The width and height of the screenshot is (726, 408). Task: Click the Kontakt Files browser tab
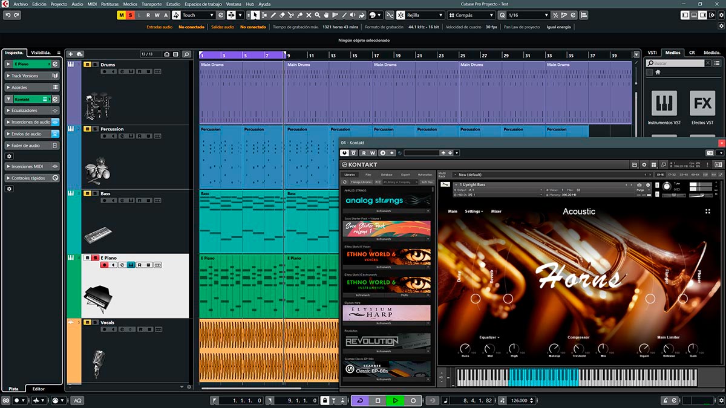tap(368, 175)
